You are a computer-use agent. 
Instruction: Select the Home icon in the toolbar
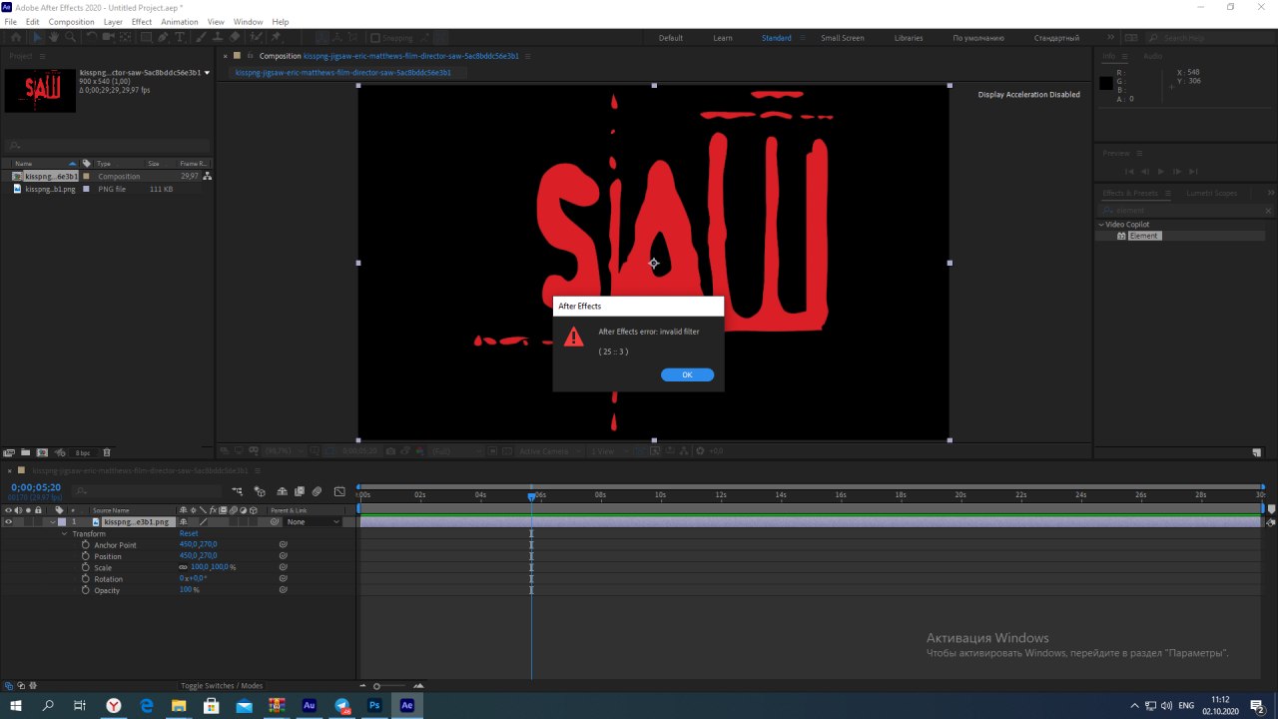16,37
